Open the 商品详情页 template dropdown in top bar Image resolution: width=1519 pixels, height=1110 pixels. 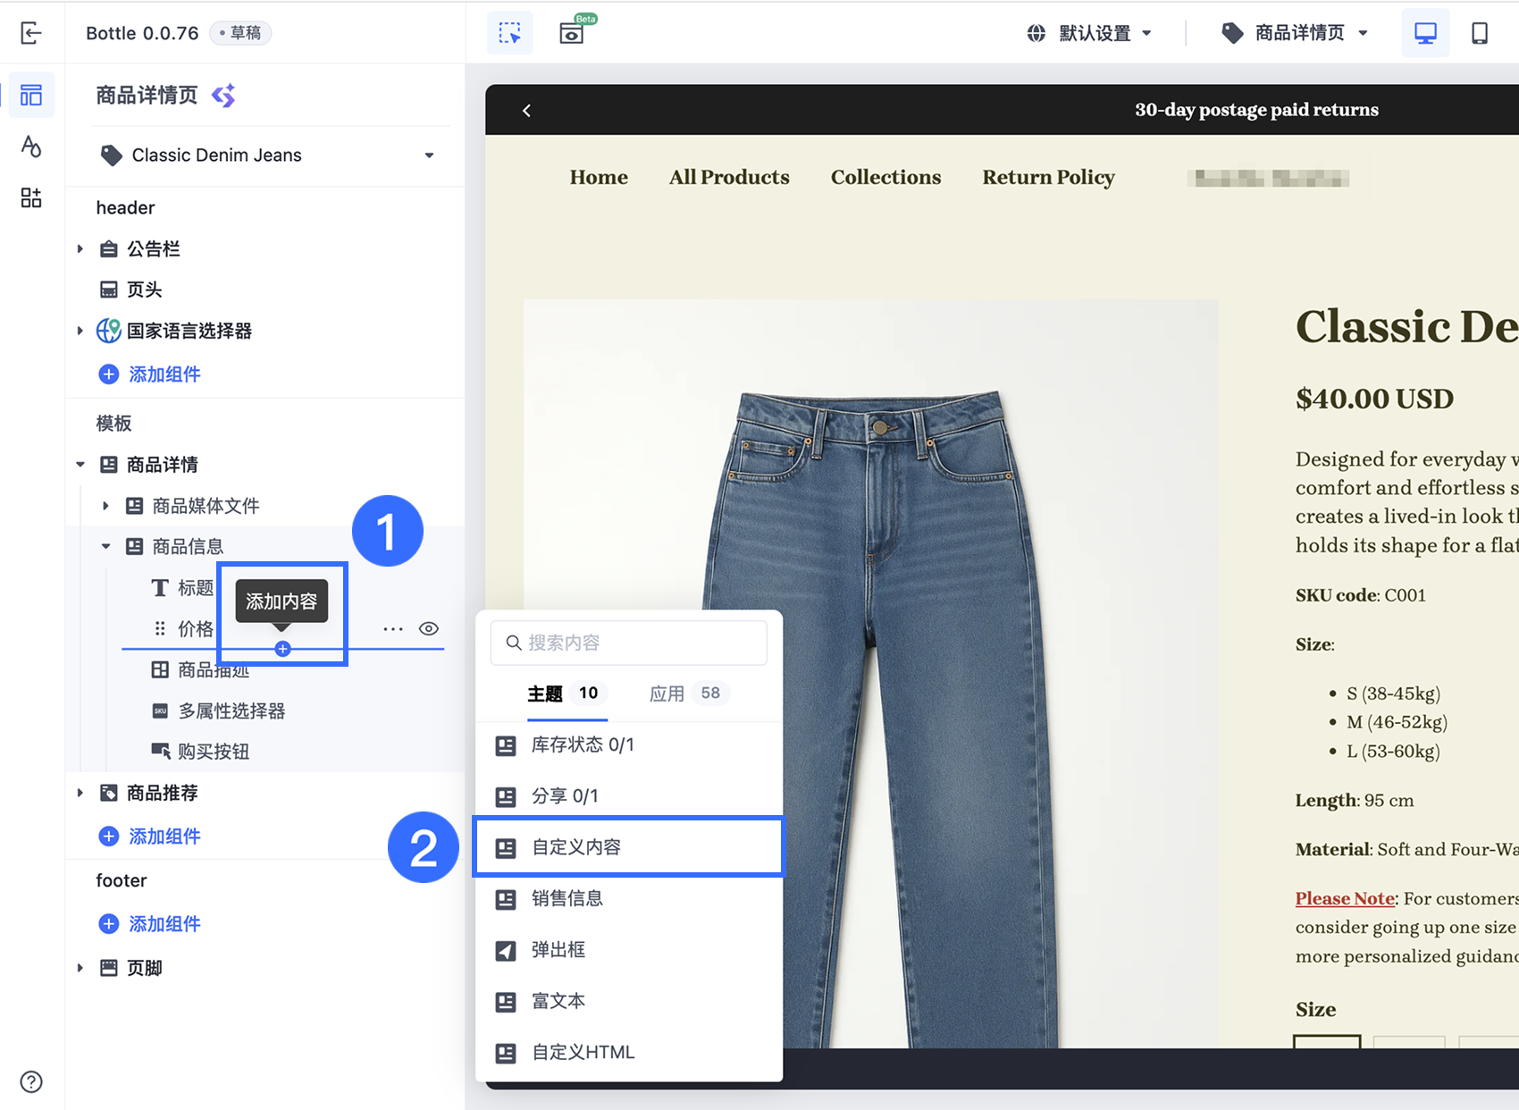(x=1295, y=33)
